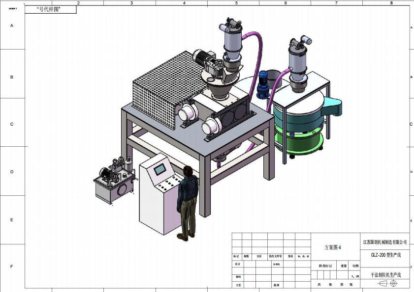414x292 pixels.
Task: Click the "GLZ-200 型生产线" cell
Action: (x=385, y=255)
